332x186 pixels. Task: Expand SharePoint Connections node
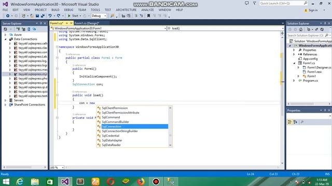click(x=6, y=104)
